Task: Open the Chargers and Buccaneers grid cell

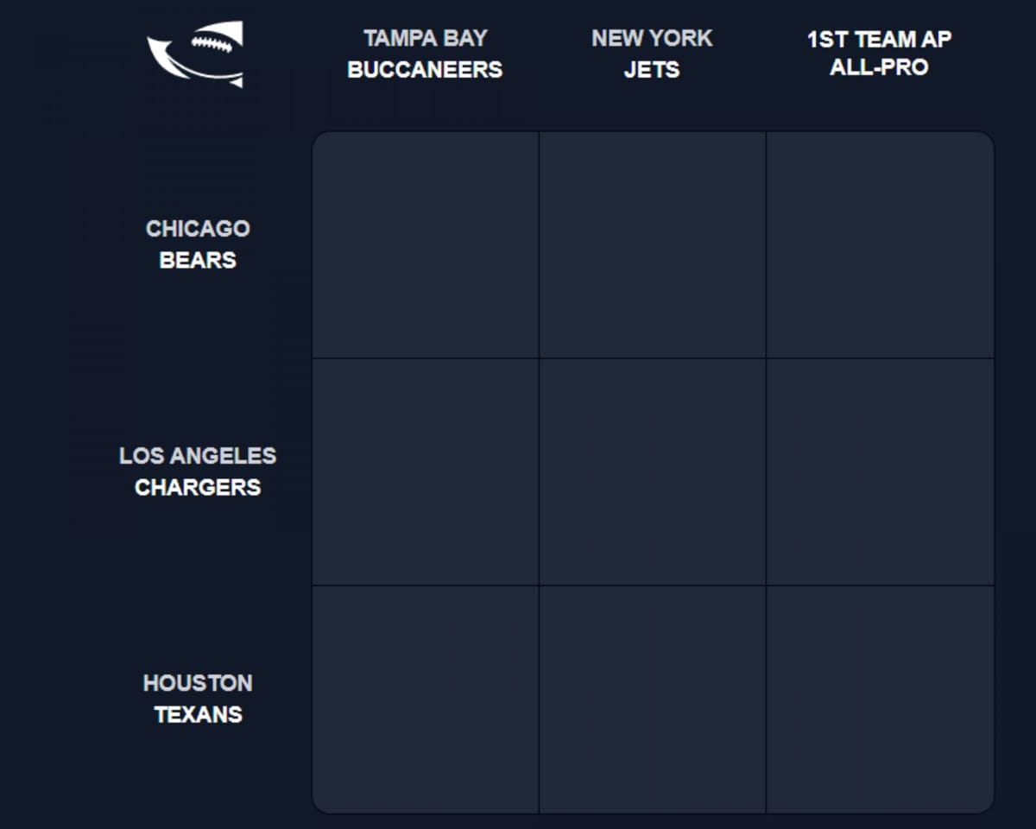Action: pos(426,472)
